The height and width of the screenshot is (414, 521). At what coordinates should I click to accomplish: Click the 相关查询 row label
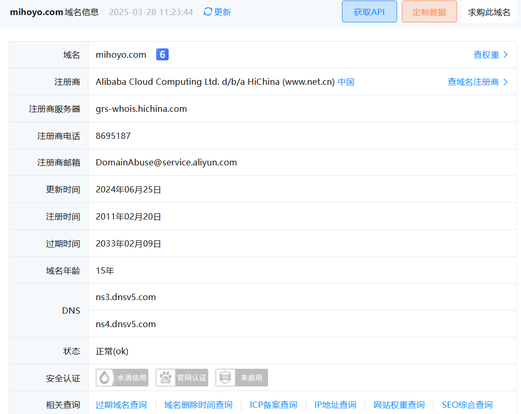(x=63, y=405)
